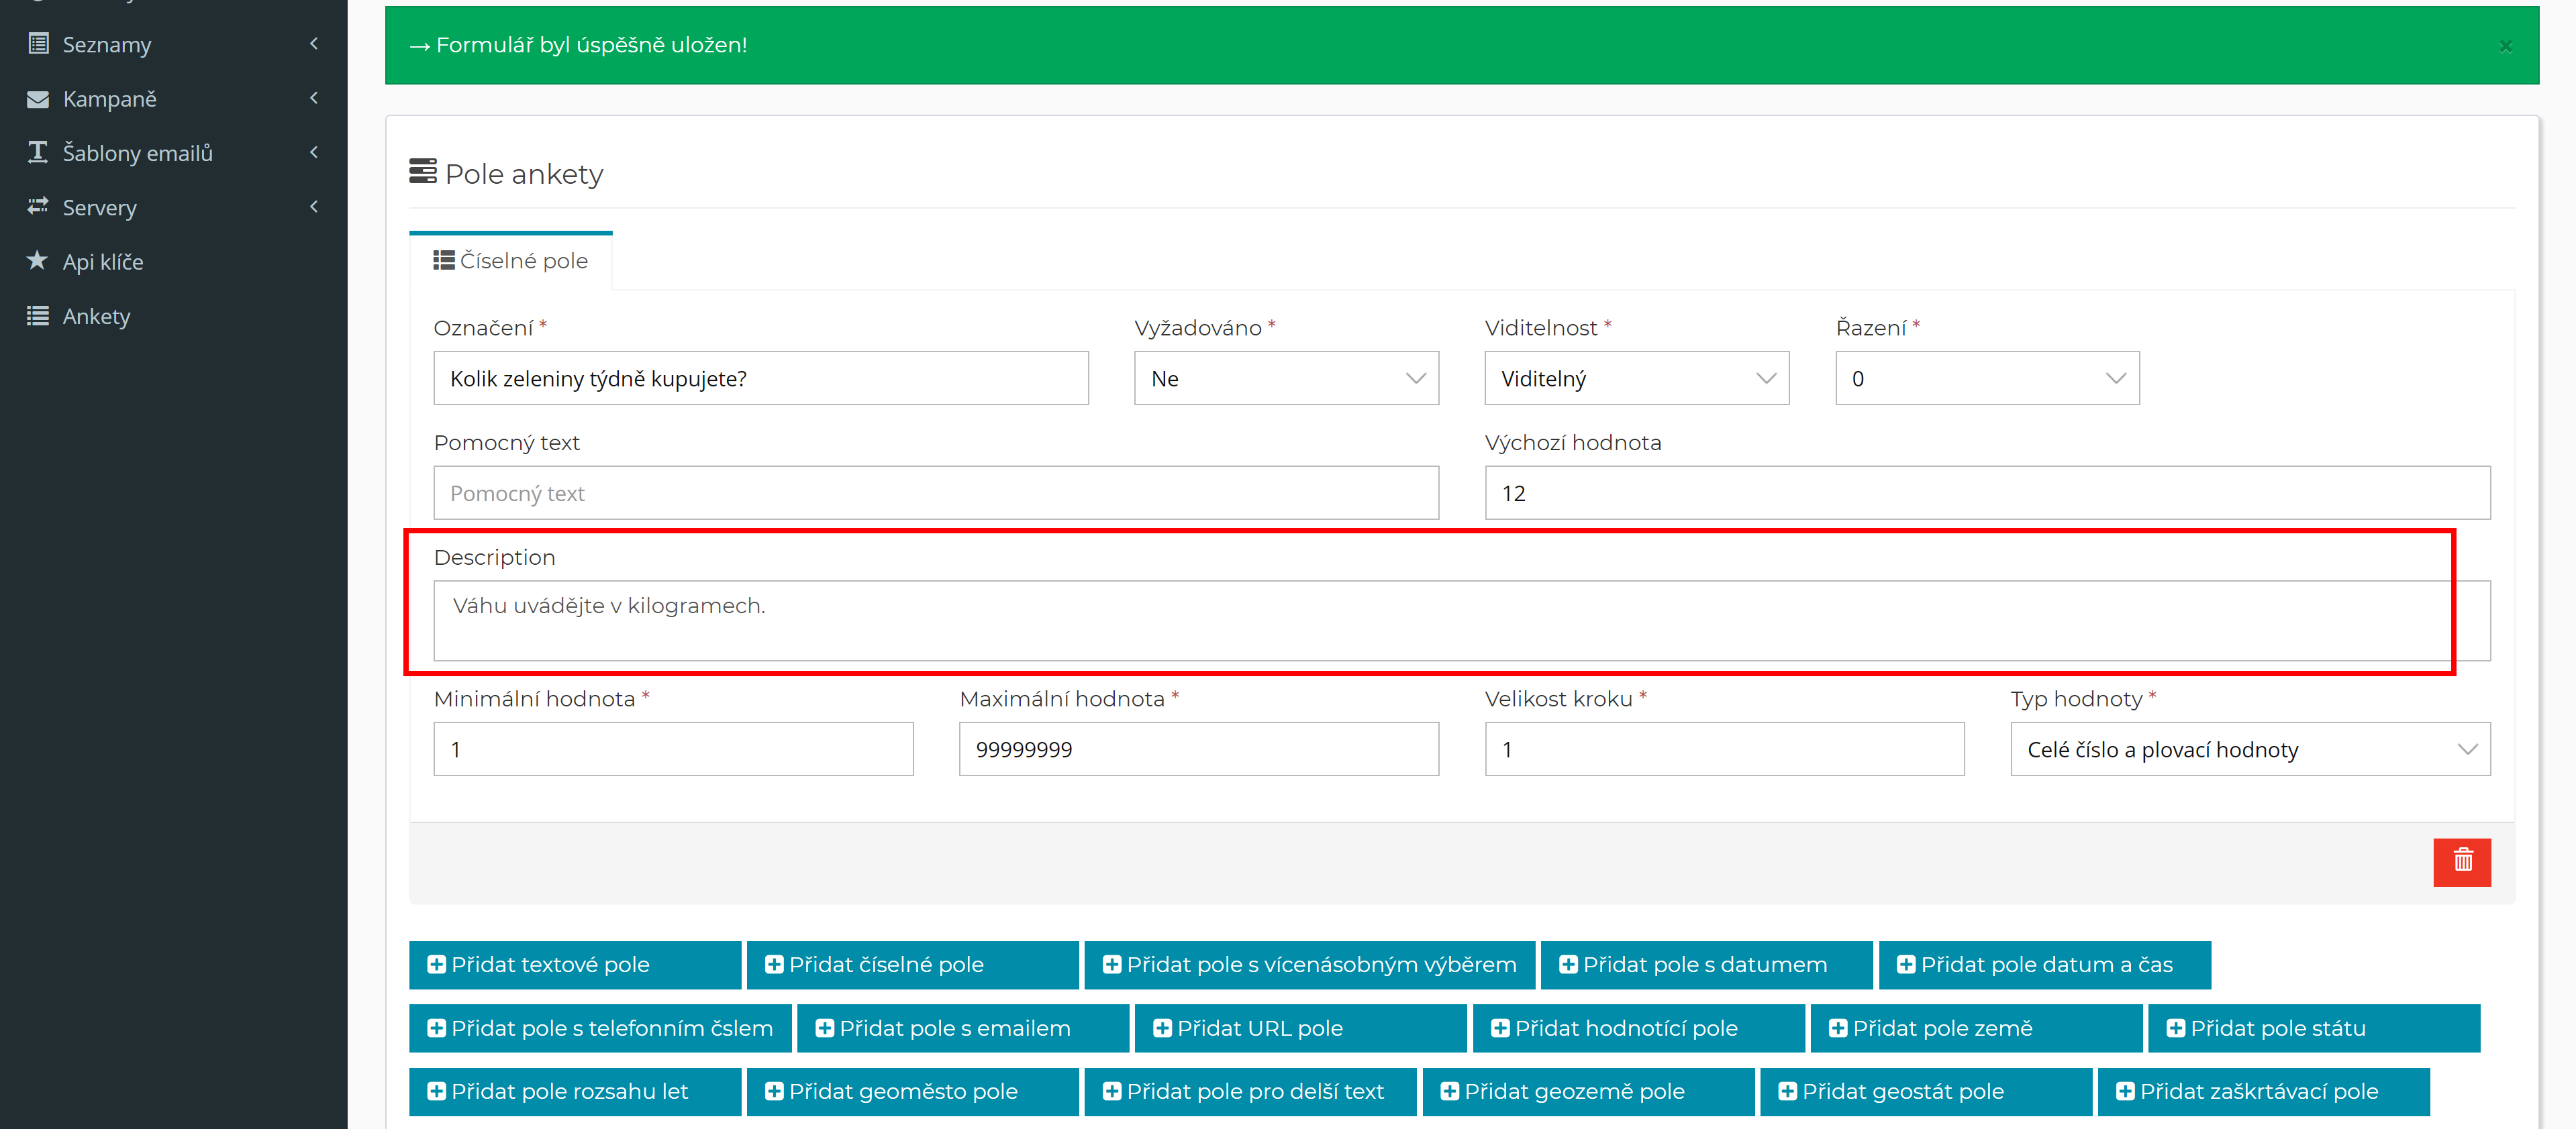Click Přidat zaškrtávací pole button
2576x1129 pixels.
click(2262, 1091)
